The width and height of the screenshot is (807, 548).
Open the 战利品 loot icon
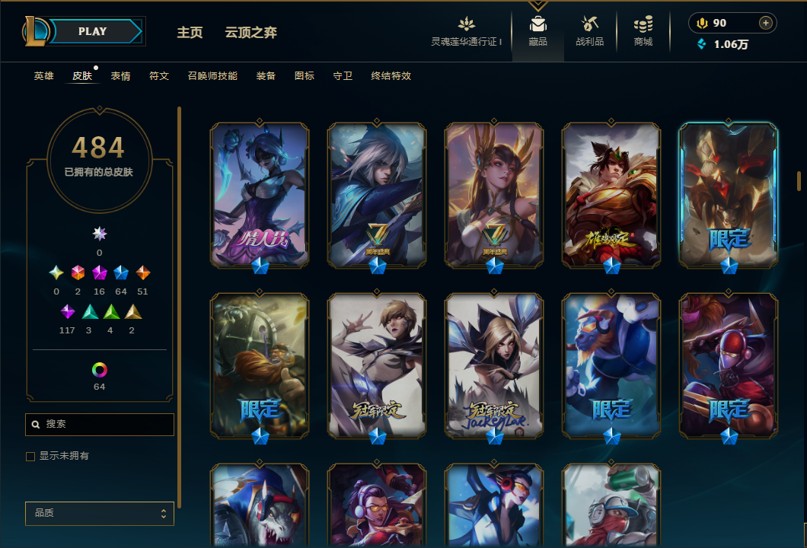(590, 24)
